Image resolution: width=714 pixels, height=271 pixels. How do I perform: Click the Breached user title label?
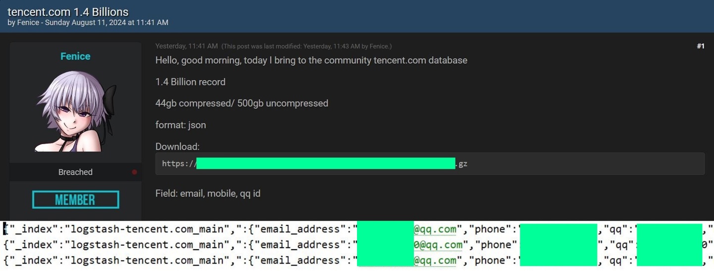pos(75,172)
